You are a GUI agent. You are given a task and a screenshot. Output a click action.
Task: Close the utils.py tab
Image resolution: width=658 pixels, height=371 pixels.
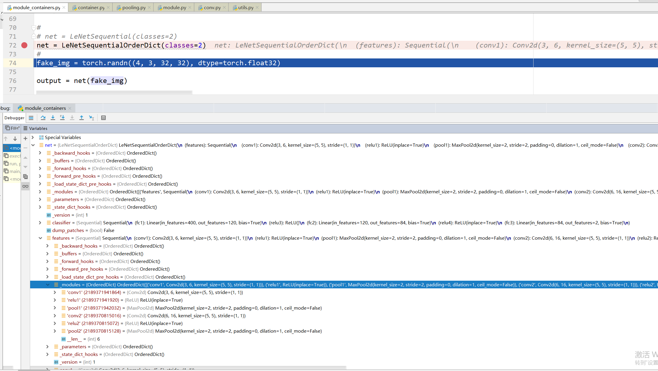257,8
